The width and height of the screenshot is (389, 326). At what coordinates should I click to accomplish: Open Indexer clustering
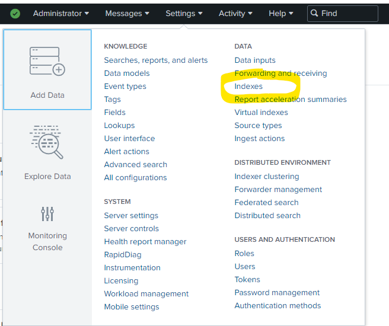(267, 176)
